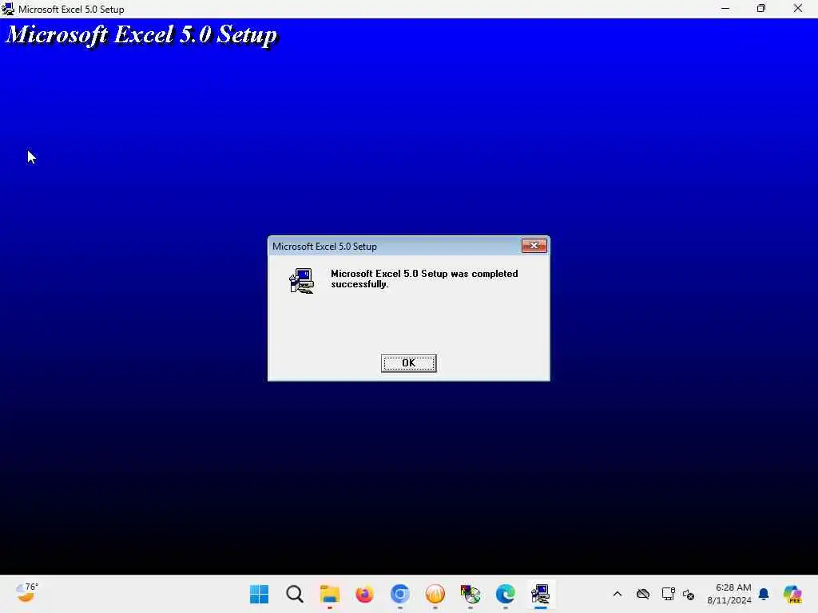Click the Excel Setup dialog title bar

tap(395, 246)
